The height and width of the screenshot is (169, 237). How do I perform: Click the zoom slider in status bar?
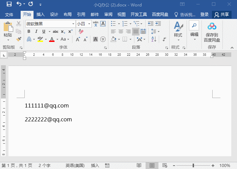pyautogui.click(x=193, y=166)
